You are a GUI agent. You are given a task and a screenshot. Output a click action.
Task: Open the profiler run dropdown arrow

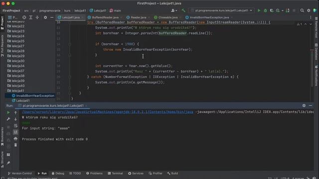click(x=282, y=10)
